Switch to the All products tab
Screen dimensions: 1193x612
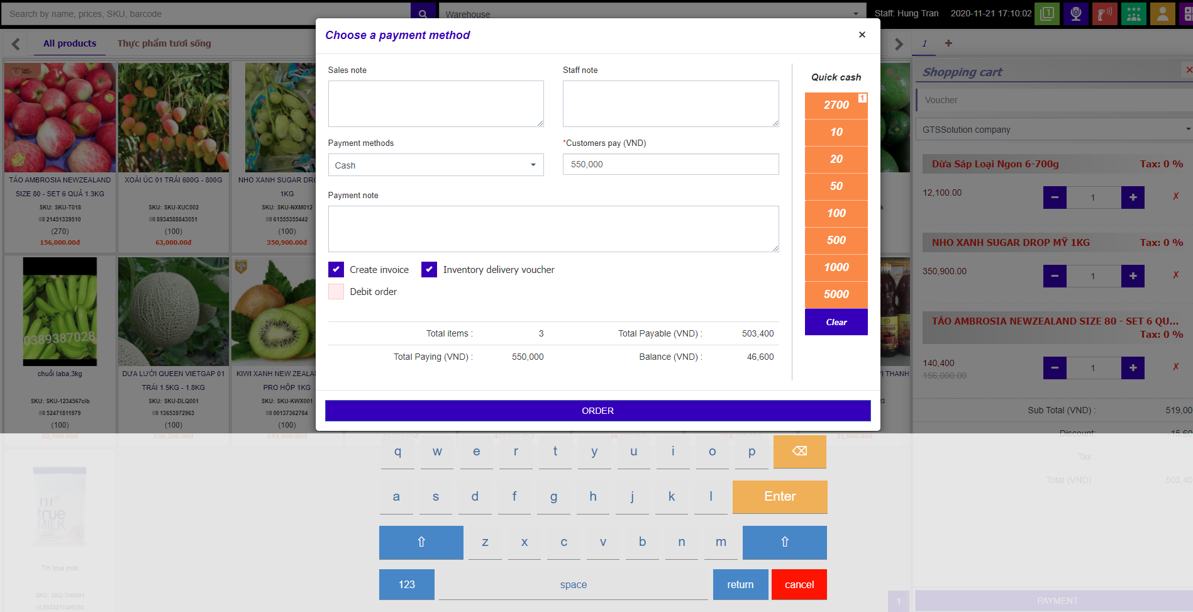coord(69,43)
